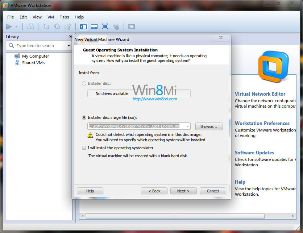Viewport: 303px width, 233px height.
Task: Enter full screen mode via toolbar
Action: [105, 26]
